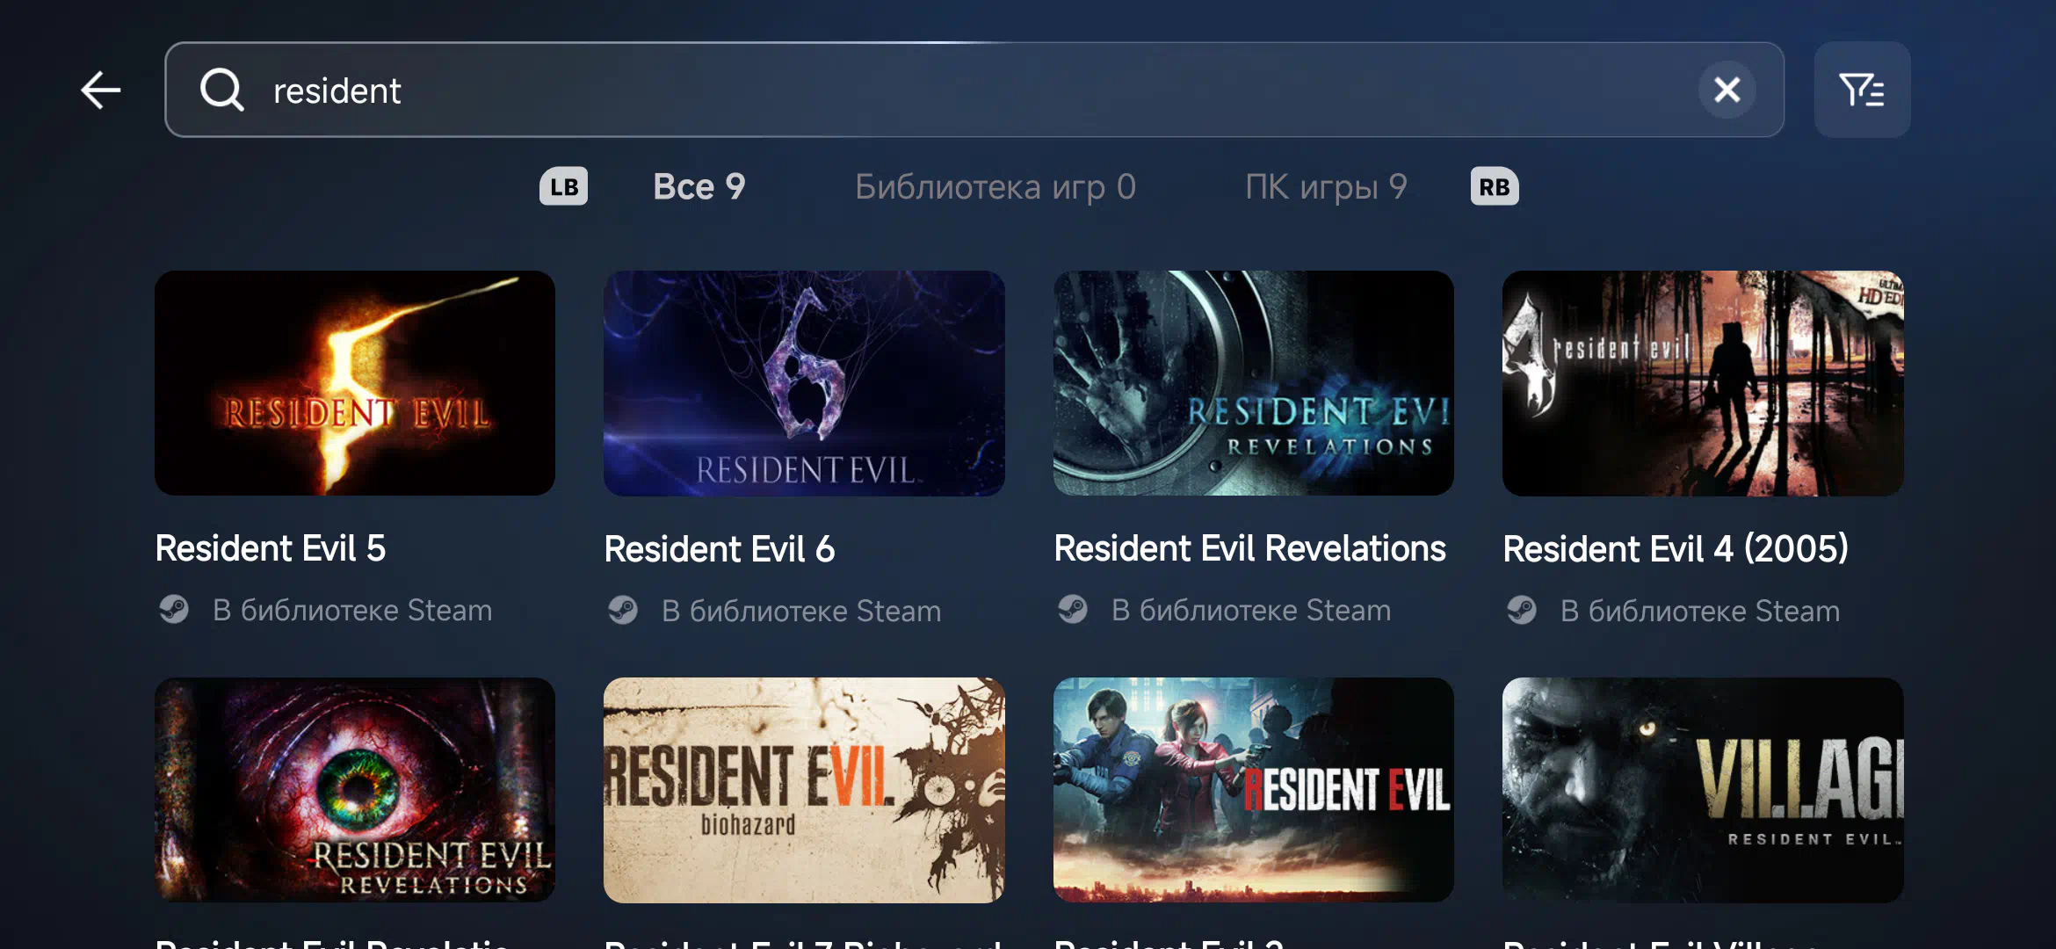This screenshot has height=949, width=2056.
Task: Click Steam icon under Resident Evil 4 (2005)
Action: coord(1522,610)
